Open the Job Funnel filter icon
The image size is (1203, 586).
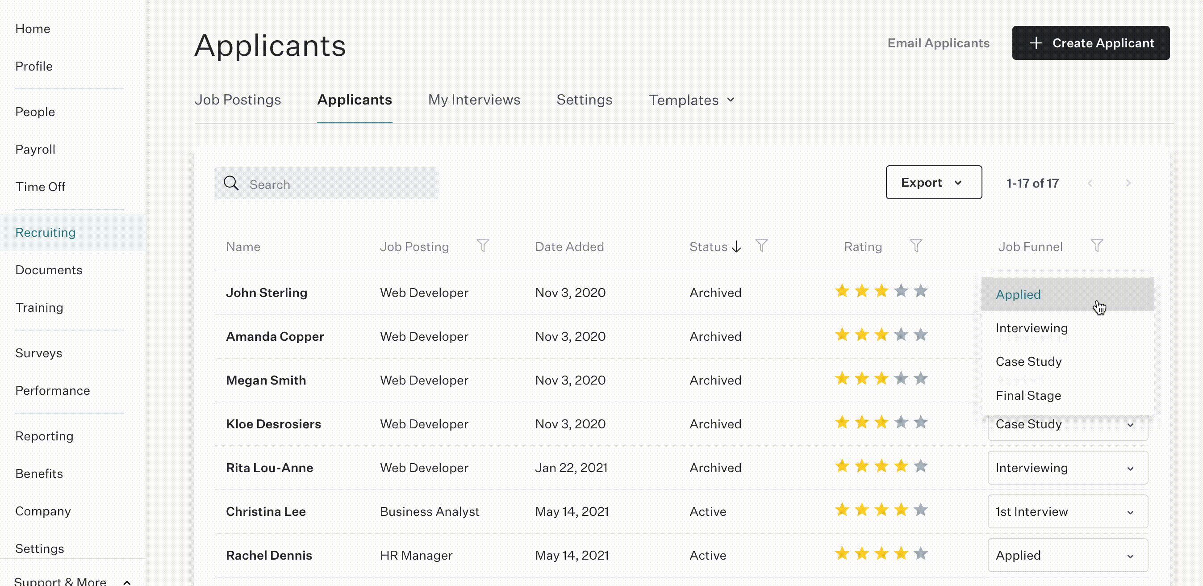pyautogui.click(x=1097, y=246)
